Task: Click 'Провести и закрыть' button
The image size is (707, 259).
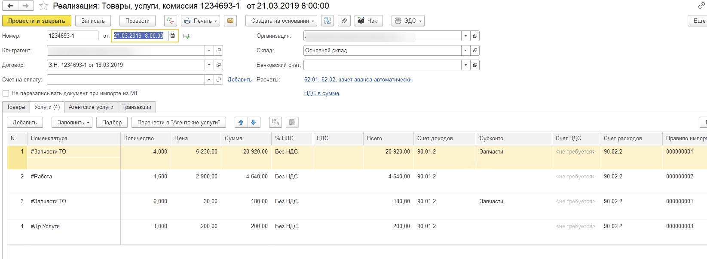Action: (x=37, y=21)
